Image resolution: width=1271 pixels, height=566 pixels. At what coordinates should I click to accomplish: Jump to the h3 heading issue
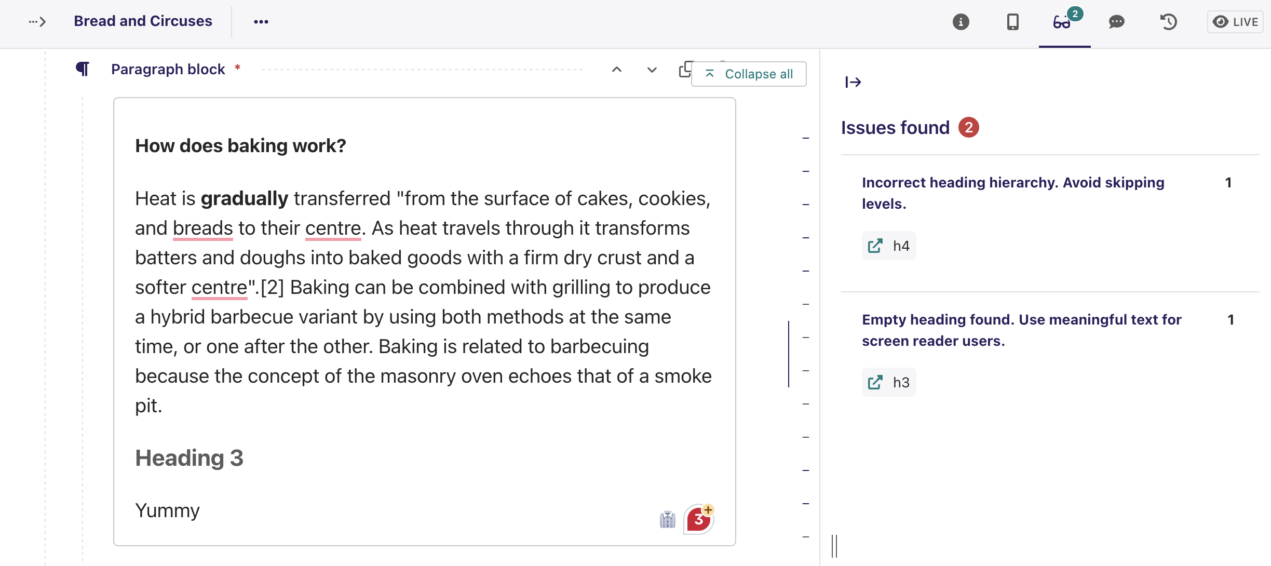888,383
